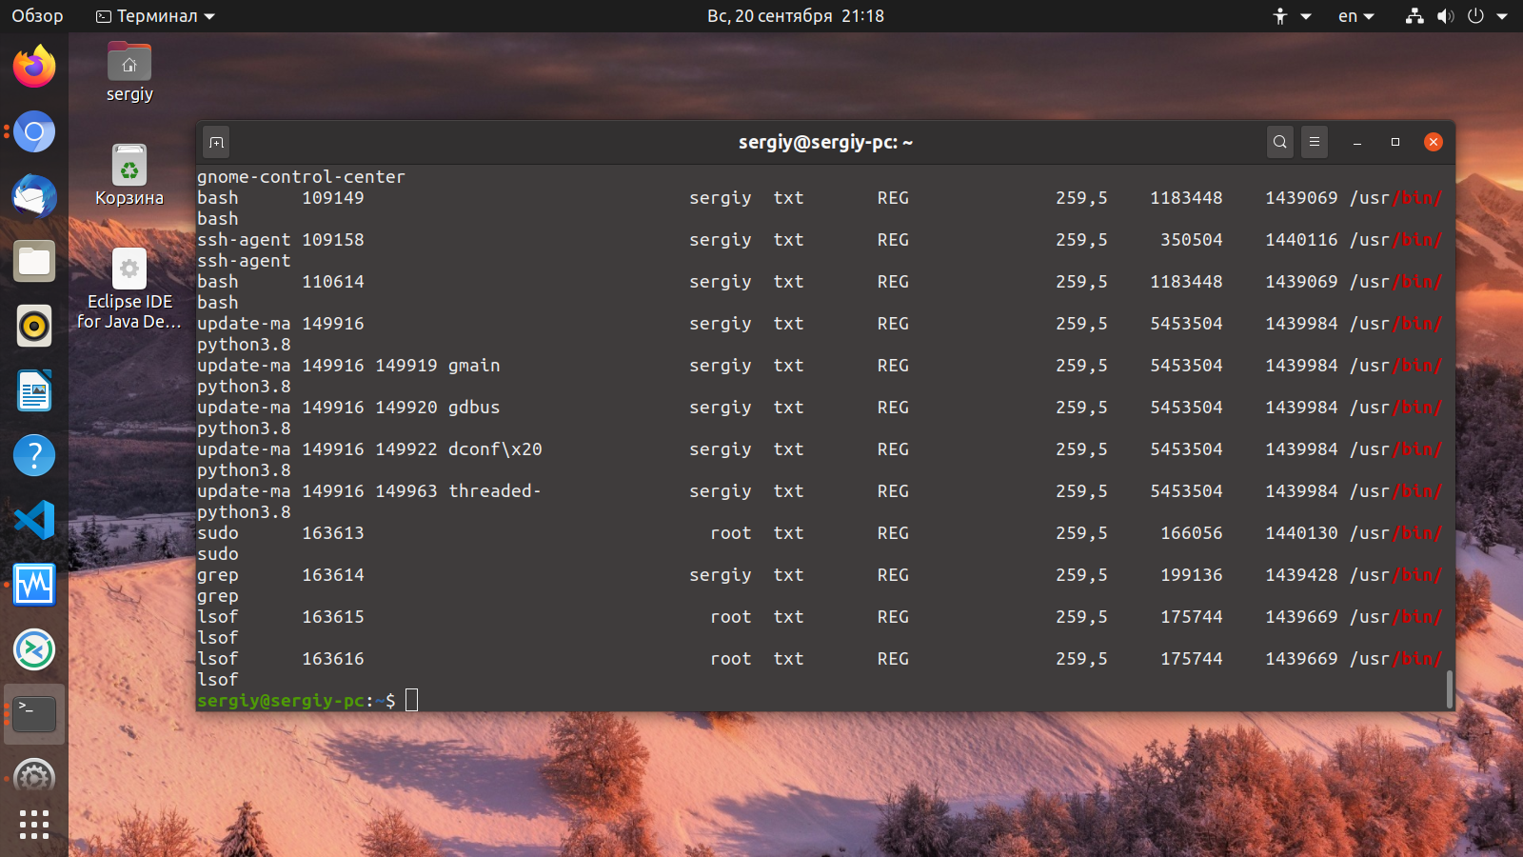Open the Терминал app menu
Viewport: 1523px width, 857px height.
click(155, 16)
